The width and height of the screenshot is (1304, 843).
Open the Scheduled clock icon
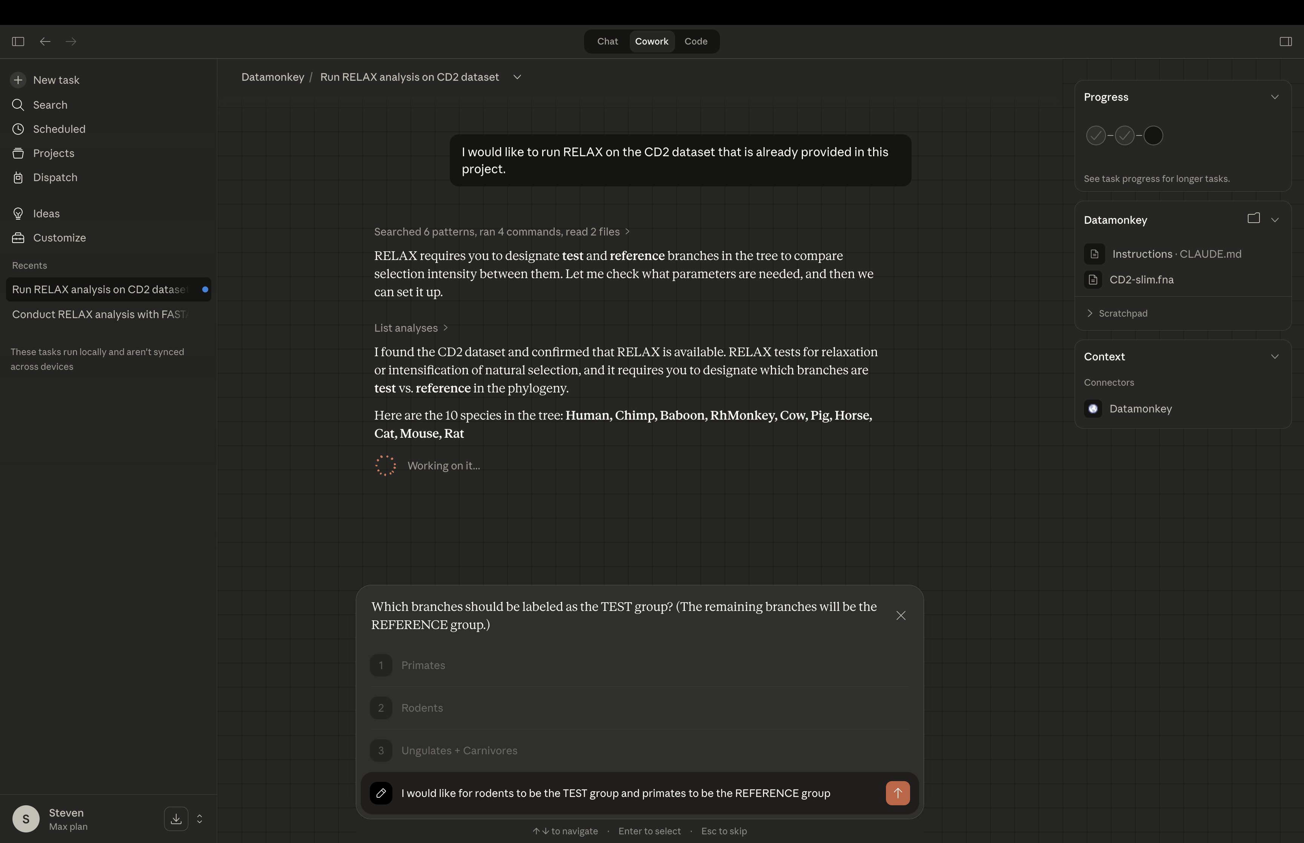(18, 129)
